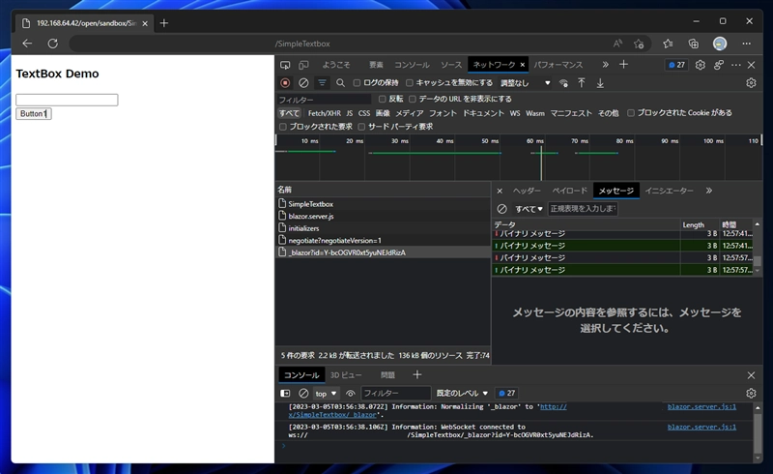Open read aloud icon in address bar
The image size is (773, 474).
click(617, 44)
